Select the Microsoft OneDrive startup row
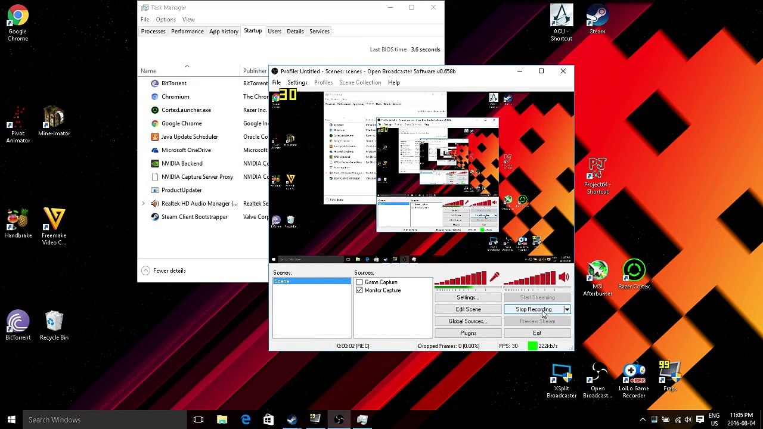This screenshot has height=429, width=763. coord(203,150)
